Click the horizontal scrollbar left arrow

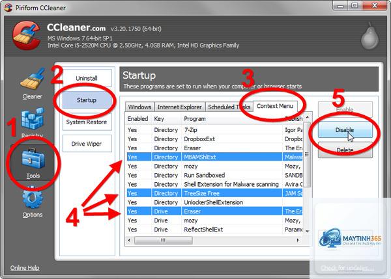click(x=129, y=240)
